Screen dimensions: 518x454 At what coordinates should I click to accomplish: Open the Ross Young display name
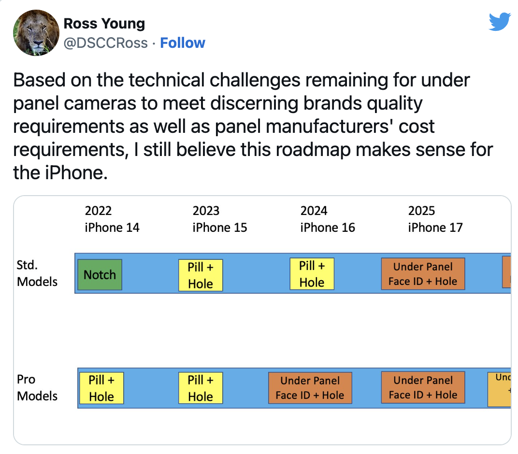click(x=104, y=24)
